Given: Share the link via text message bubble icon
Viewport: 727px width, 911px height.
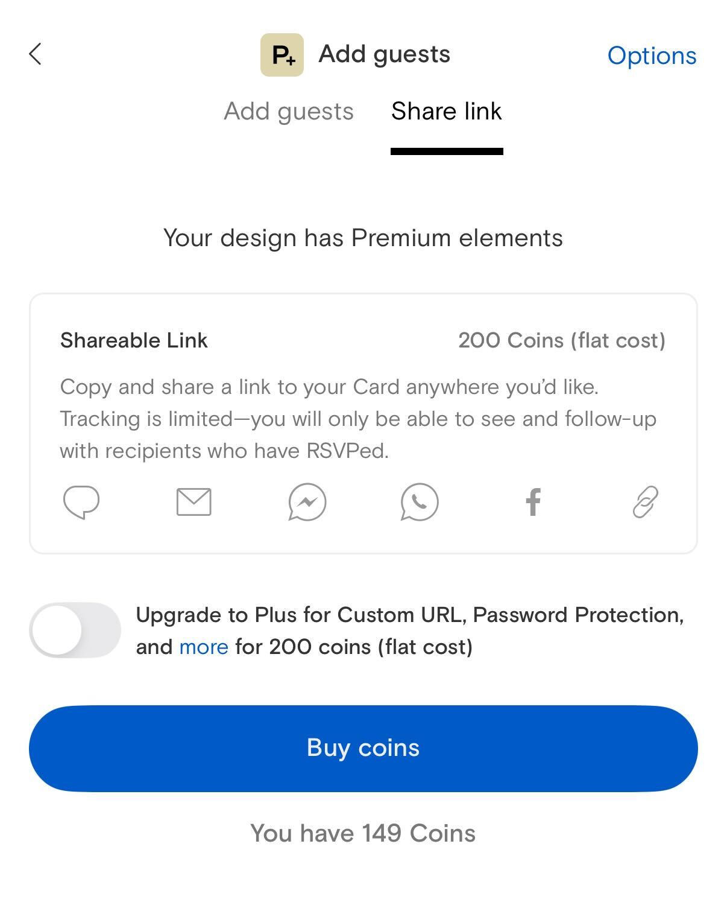Looking at the screenshot, I should click(x=81, y=502).
